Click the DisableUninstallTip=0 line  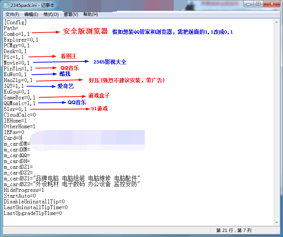click(34, 202)
